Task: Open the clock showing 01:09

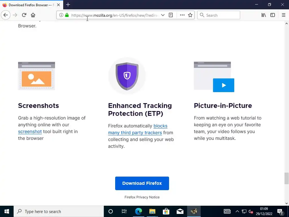Action: [264, 211]
